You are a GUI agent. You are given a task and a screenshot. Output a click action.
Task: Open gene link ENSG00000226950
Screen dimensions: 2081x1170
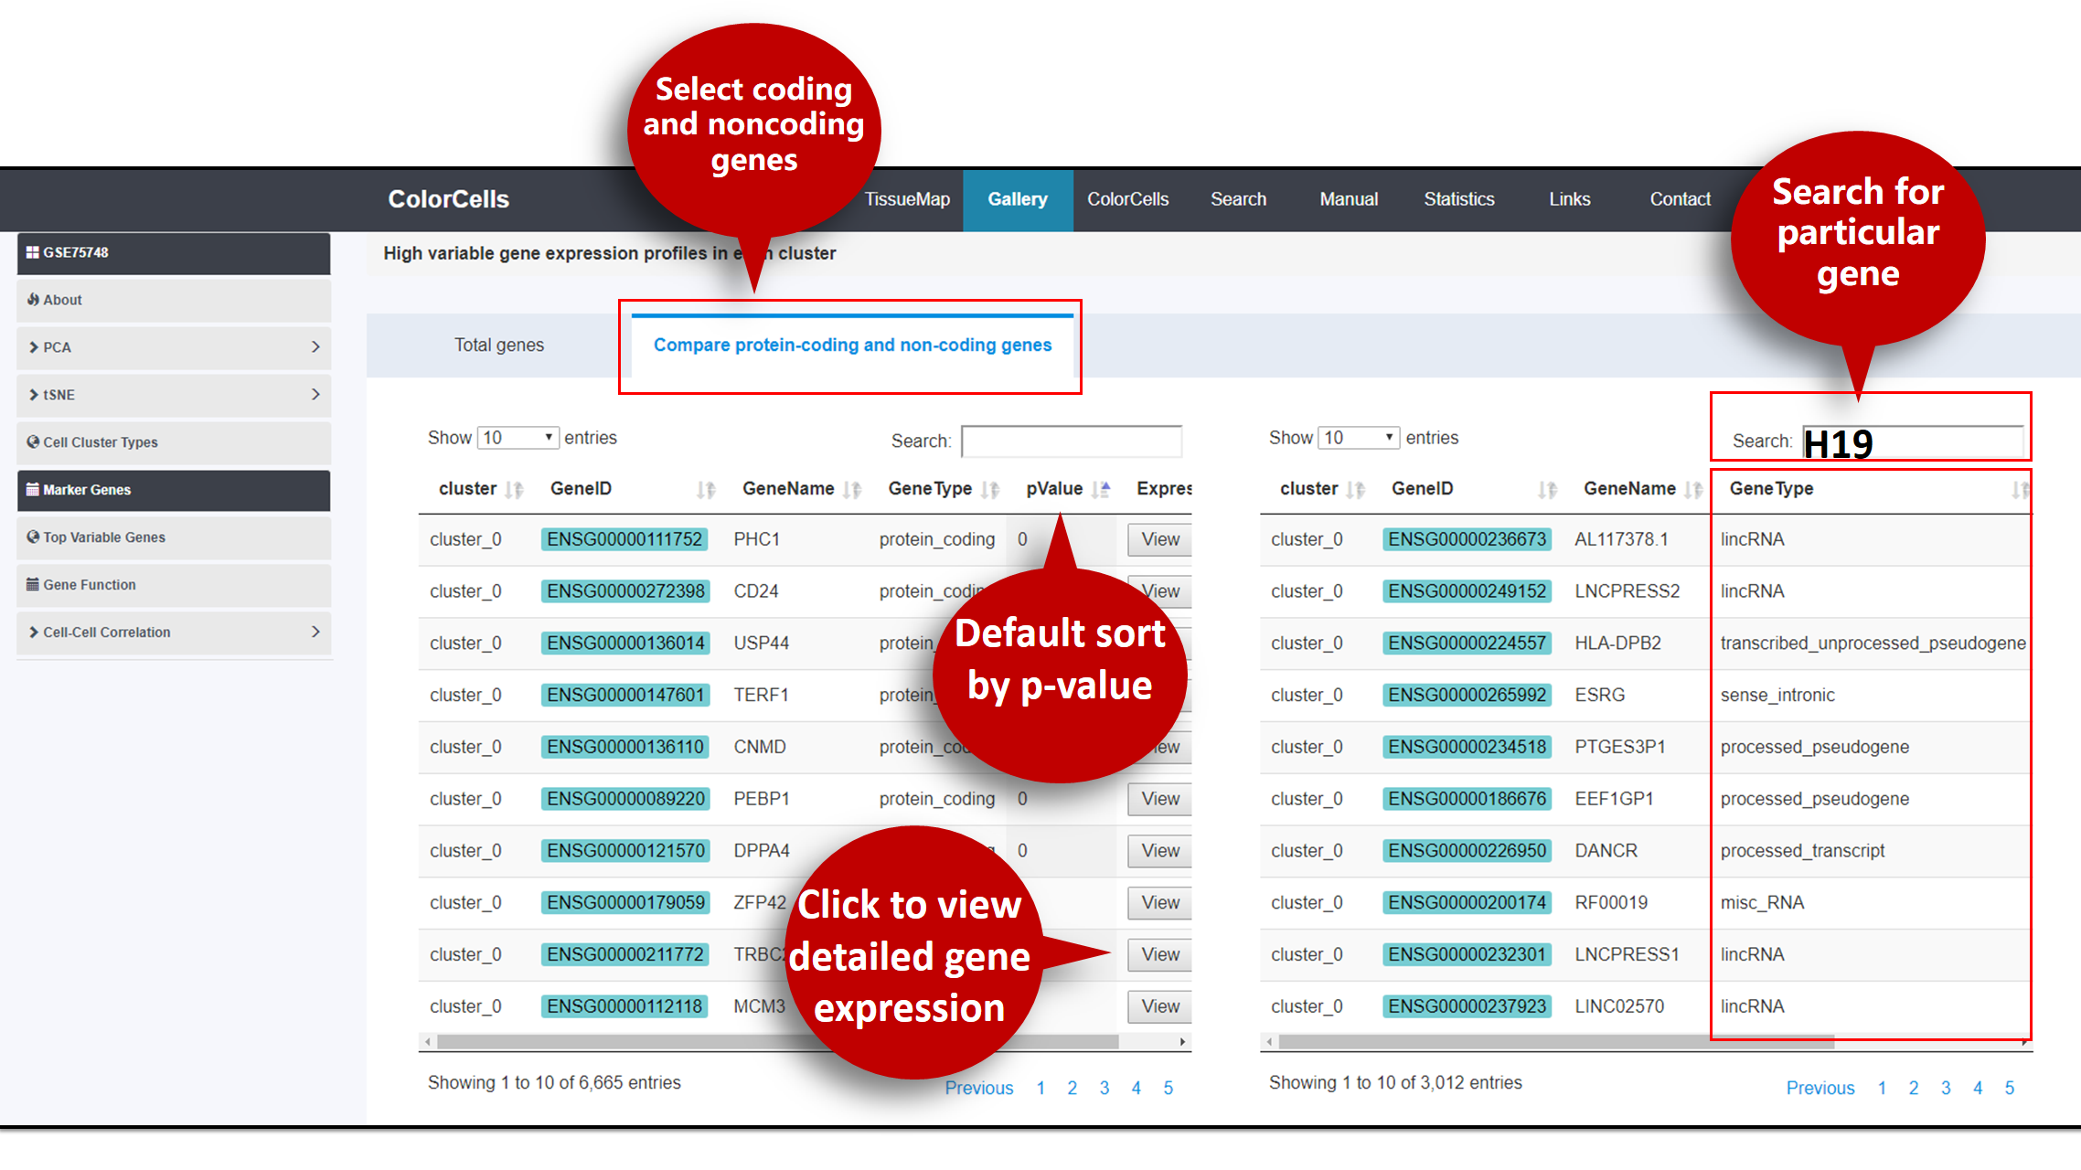coord(1467,851)
